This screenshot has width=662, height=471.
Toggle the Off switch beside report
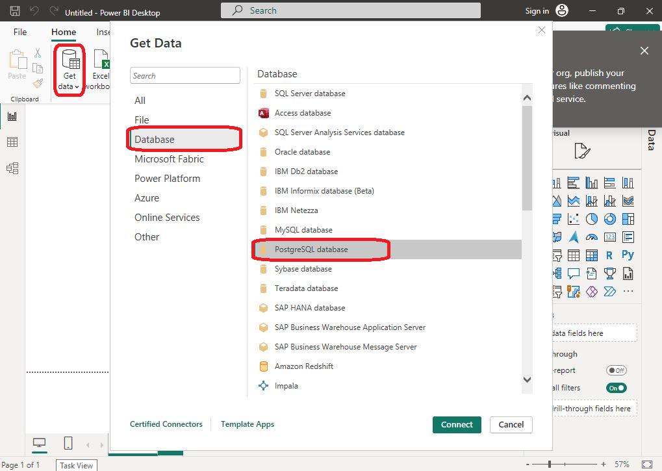coord(616,370)
